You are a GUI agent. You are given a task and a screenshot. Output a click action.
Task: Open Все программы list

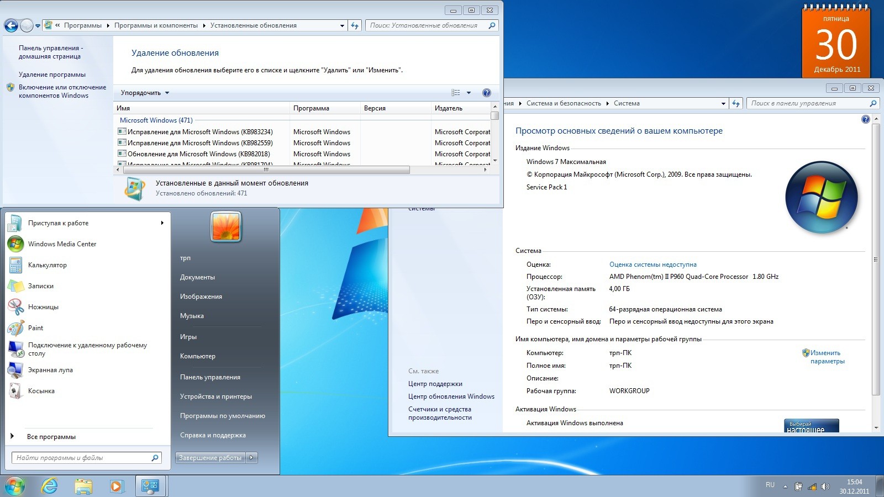pos(51,437)
